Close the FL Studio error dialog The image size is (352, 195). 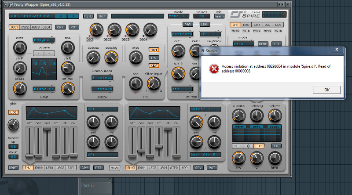point(337,50)
